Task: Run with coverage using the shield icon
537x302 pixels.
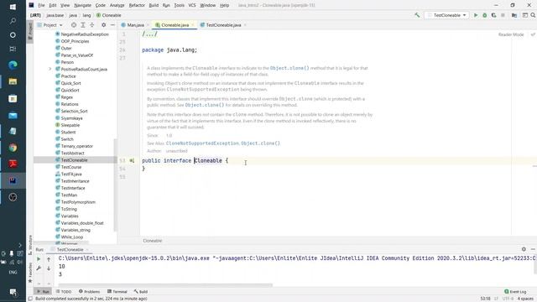Action: point(493,15)
